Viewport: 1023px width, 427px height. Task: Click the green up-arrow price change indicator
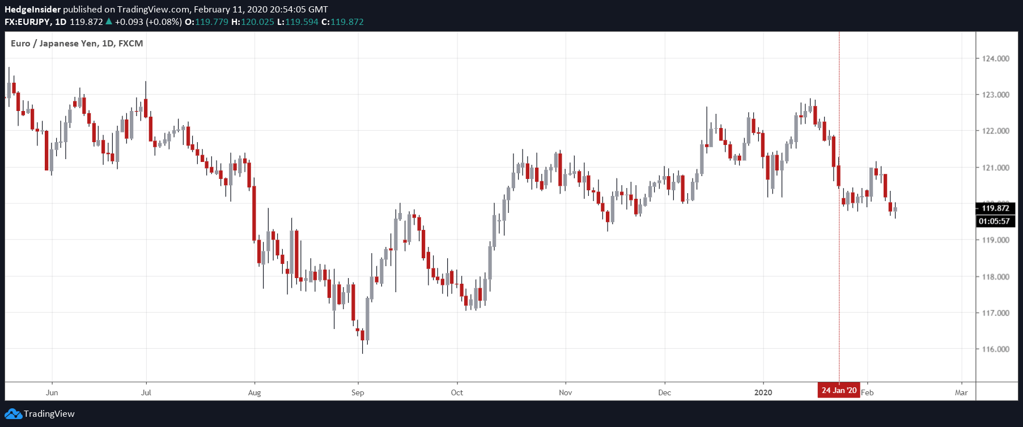[109, 22]
